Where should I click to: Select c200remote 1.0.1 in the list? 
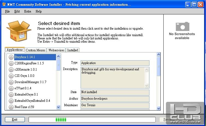click(x=26, y=70)
